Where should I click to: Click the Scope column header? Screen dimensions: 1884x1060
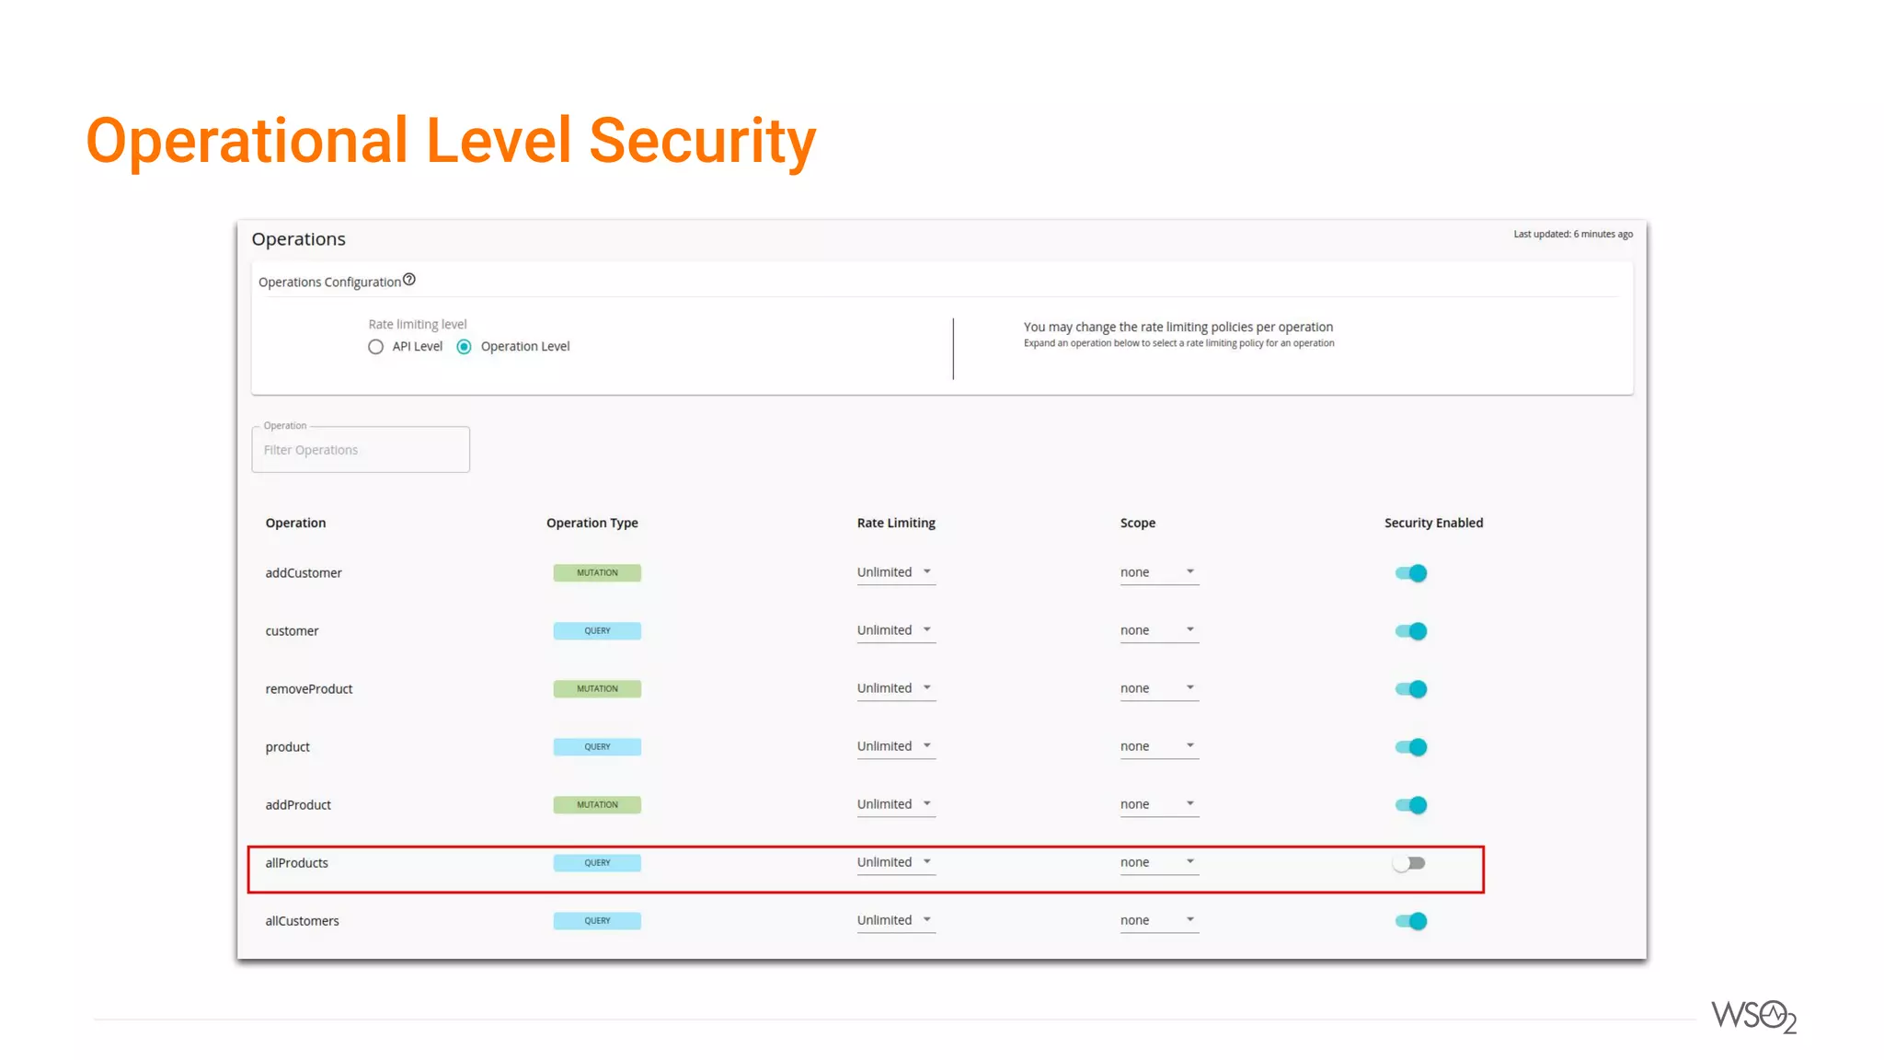click(x=1138, y=523)
